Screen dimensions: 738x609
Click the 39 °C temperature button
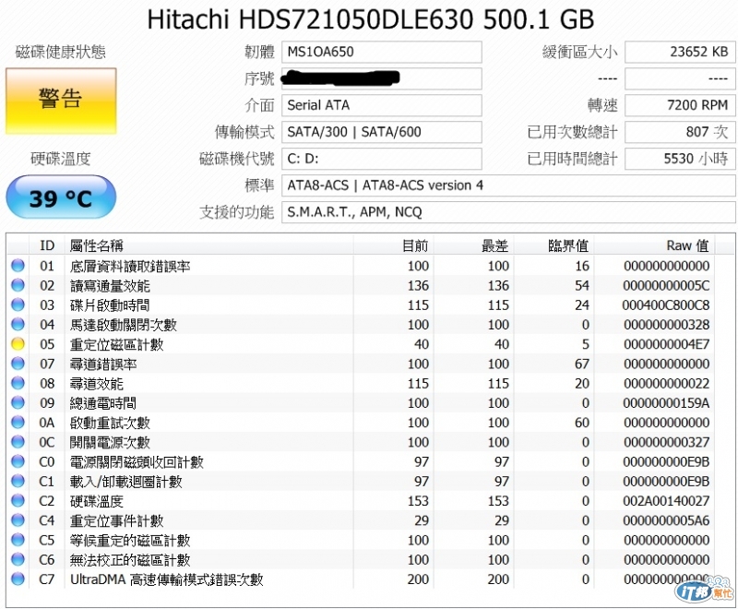61,197
